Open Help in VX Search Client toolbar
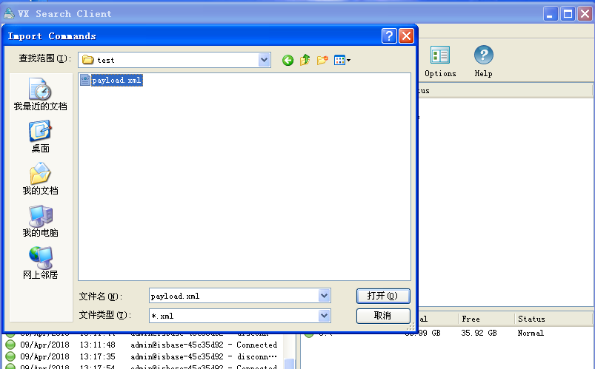The width and height of the screenshot is (595, 369). pyautogui.click(x=483, y=61)
